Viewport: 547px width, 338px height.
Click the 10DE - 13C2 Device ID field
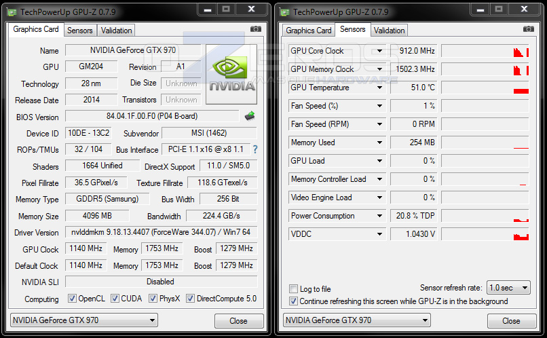point(88,133)
